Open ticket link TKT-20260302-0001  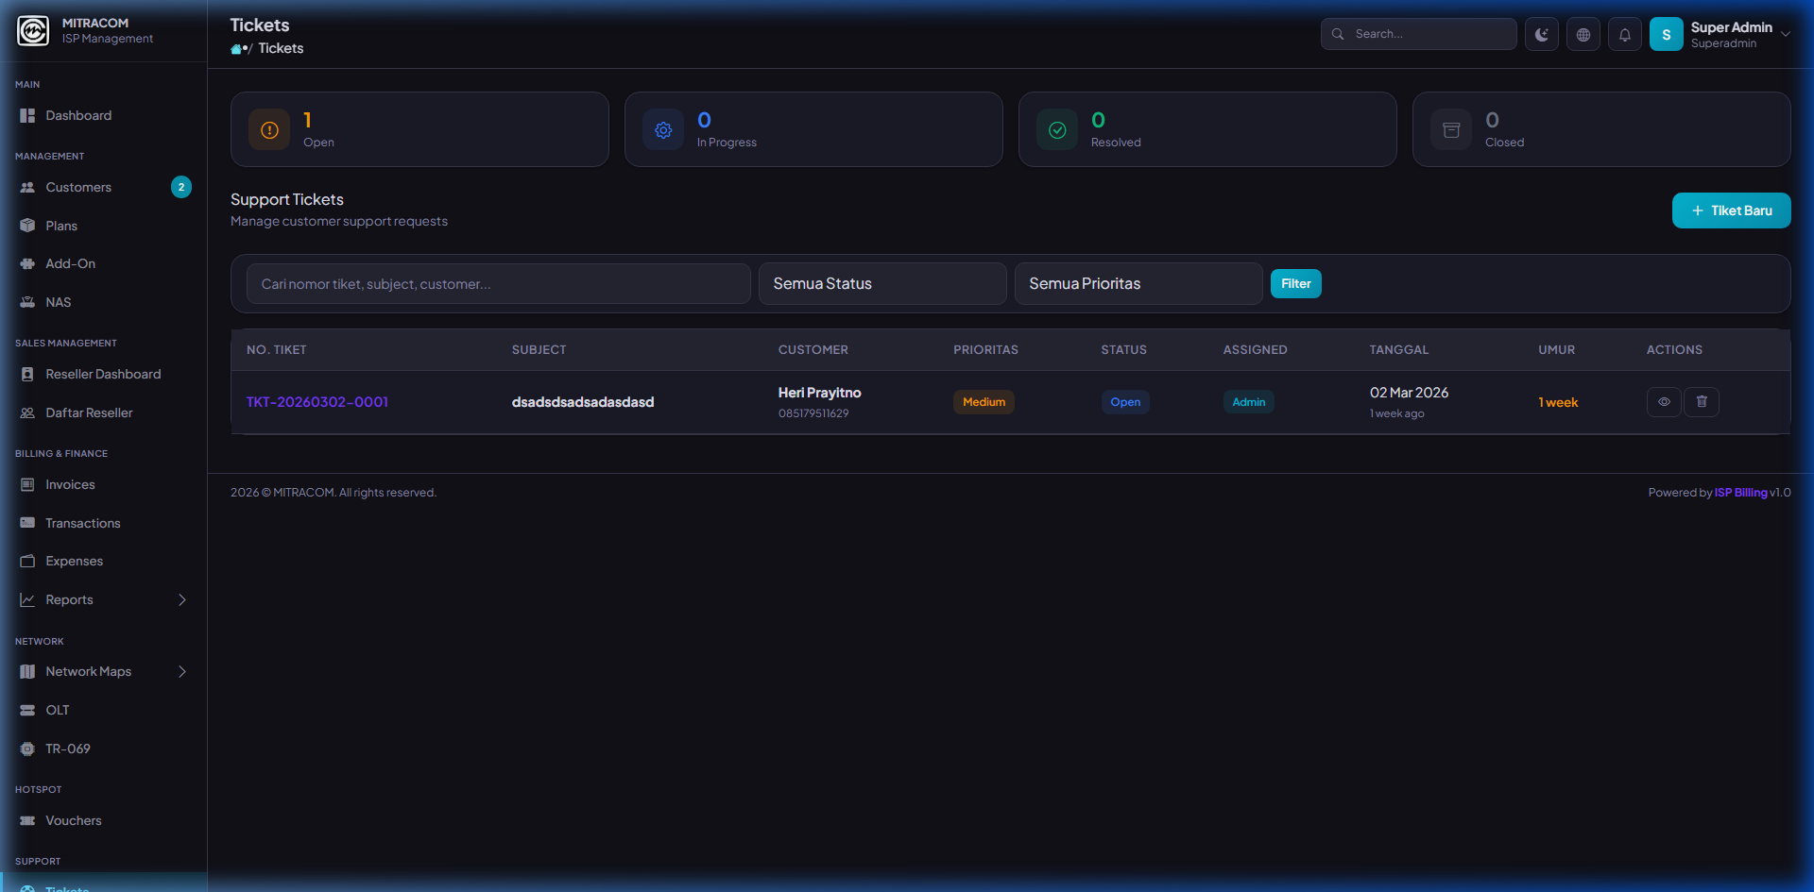(317, 402)
